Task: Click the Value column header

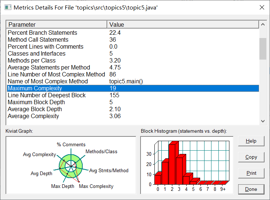Action: 183,24
